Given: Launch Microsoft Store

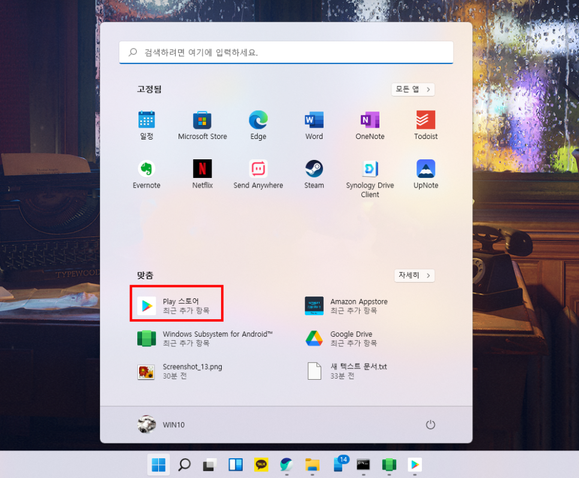Looking at the screenshot, I should tap(203, 126).
